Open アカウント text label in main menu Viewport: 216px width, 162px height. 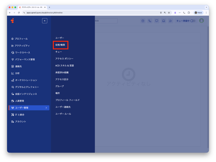point(21,121)
